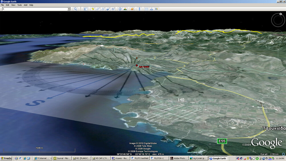The image size is (286, 161).
Task: Open the View menu
Action: pos(13,5)
